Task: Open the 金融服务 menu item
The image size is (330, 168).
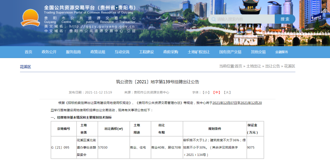Action: (281, 52)
